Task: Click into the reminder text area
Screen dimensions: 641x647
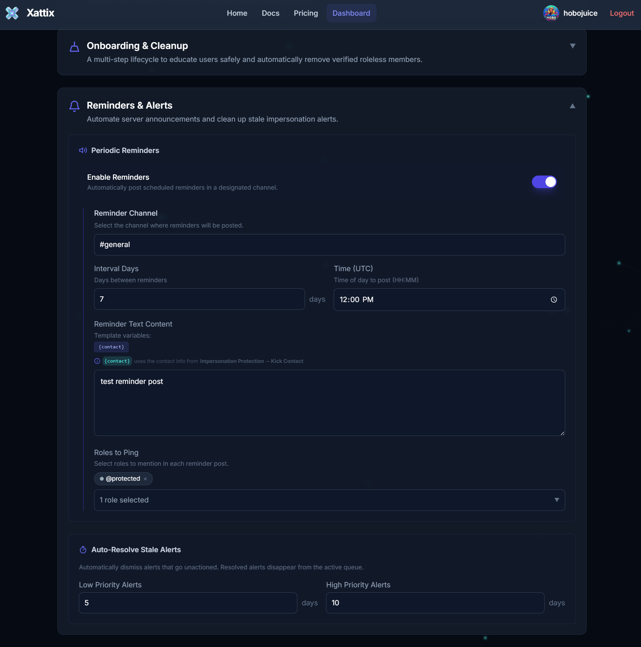Action: pos(329,403)
